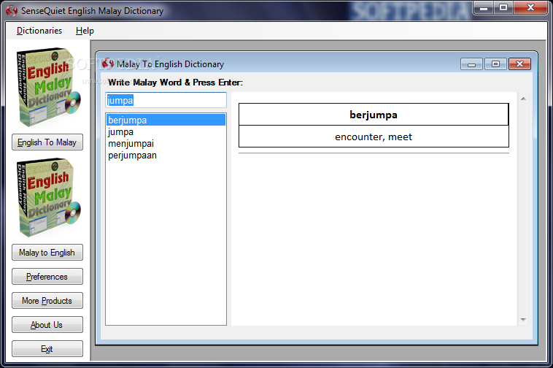The height and width of the screenshot is (368, 553).
Task: Maximize the Malay To English Dictionary window
Action: click(x=495, y=64)
